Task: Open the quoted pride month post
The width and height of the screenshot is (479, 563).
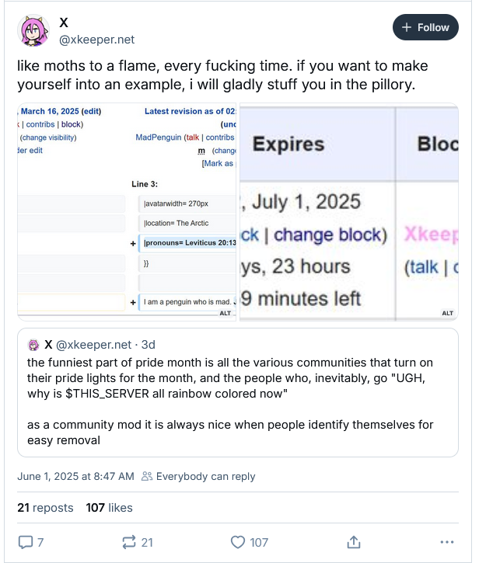Action: tap(238, 392)
